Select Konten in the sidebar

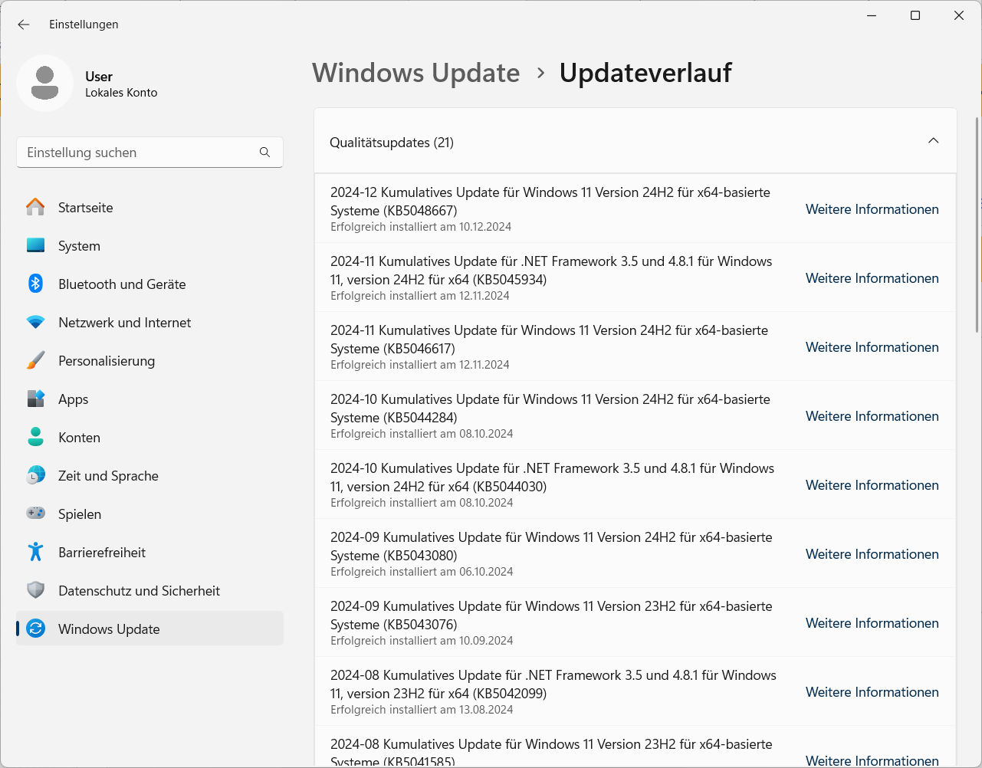click(149, 438)
